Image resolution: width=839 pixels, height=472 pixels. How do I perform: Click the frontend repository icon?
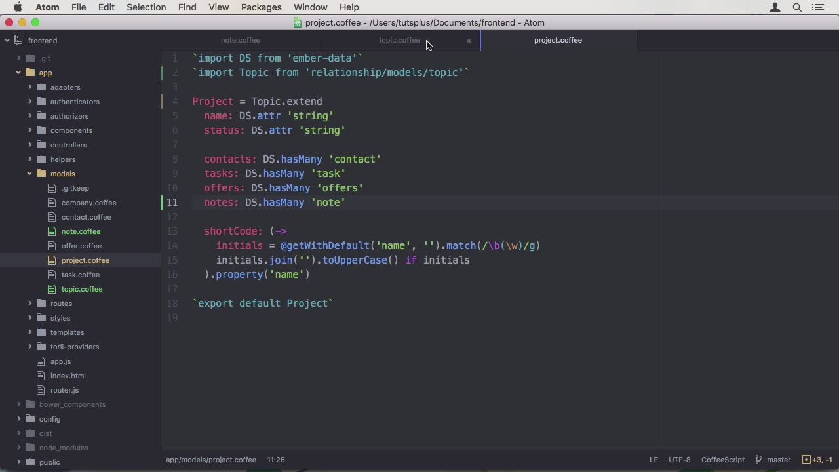(x=18, y=40)
